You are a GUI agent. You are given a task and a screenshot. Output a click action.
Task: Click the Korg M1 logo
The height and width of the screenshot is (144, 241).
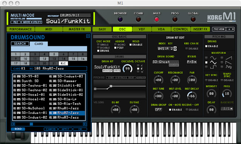[x=221, y=17]
